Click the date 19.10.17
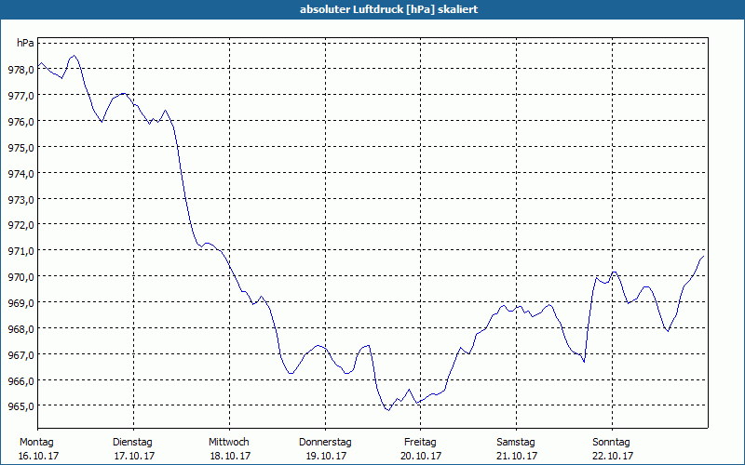 pyautogui.click(x=326, y=456)
